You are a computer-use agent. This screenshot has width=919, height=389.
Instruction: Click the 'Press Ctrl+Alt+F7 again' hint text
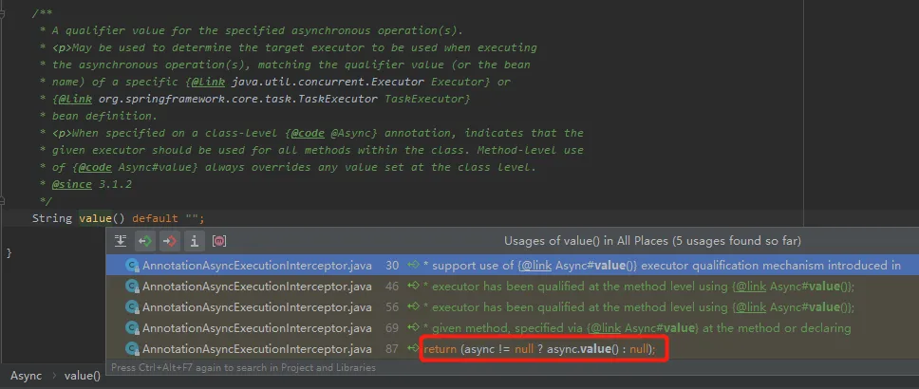coord(243,368)
